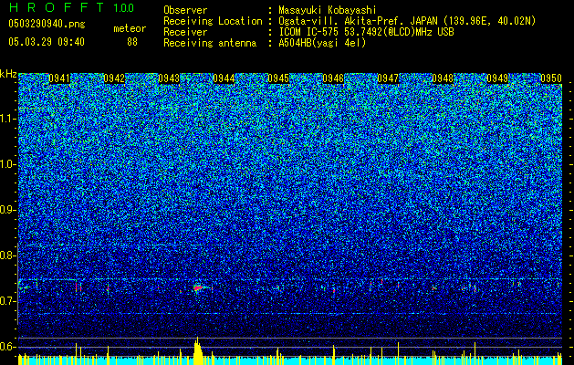
Task: Click the HROFFT program title text
Action: (57, 7)
